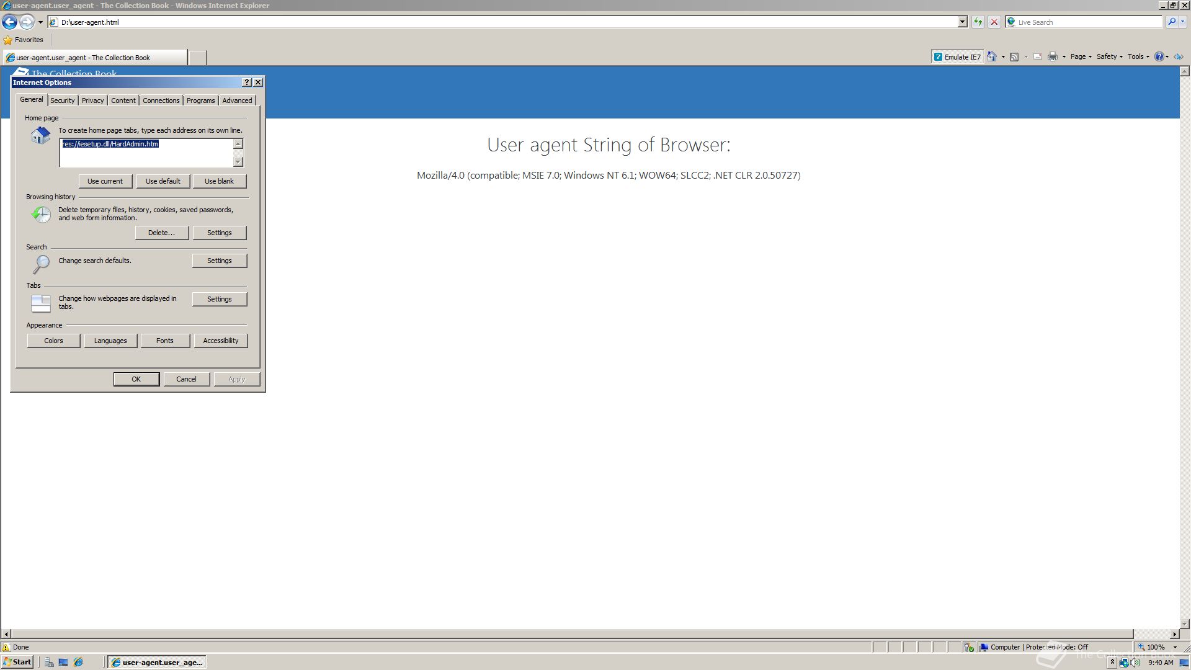Click the Use blank button
The height and width of the screenshot is (670, 1191).
click(x=219, y=181)
